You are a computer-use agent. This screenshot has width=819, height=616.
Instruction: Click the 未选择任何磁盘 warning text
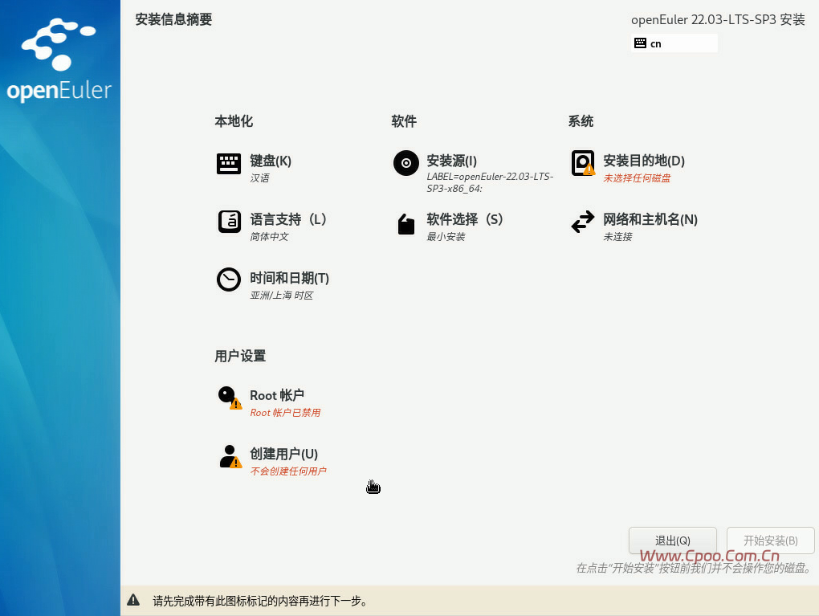[x=637, y=178]
